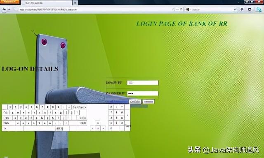The image size is (264, 158).
Task: Click the home icon in browser toolbar
Action: (x=242, y=9)
